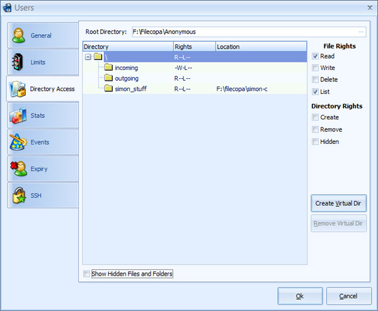Go to the Expiry tab
This screenshot has width=378, height=311.
(43, 169)
